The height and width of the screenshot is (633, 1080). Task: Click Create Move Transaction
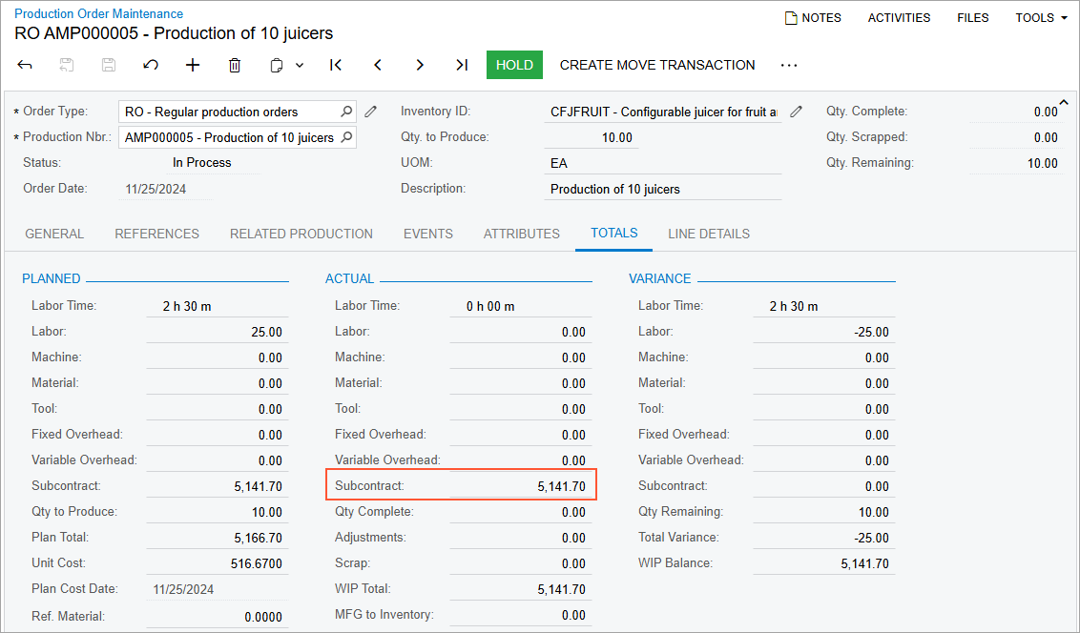click(x=656, y=65)
